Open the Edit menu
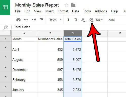This screenshot has width=126, height=97. 27,11
